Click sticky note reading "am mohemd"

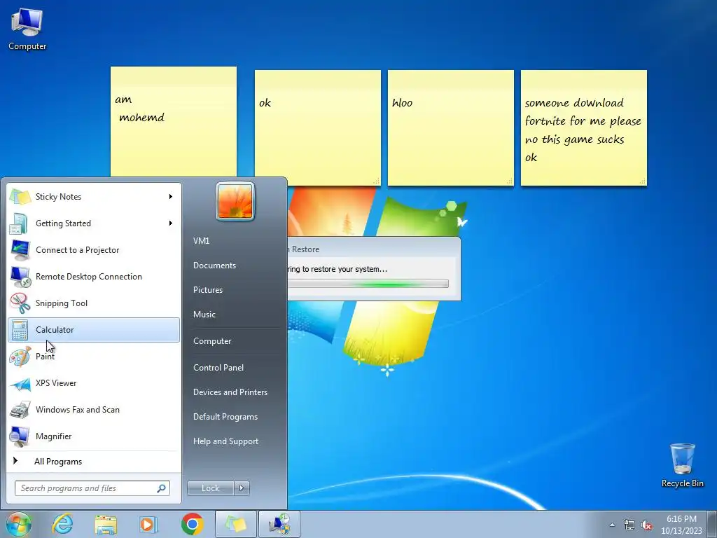point(174,122)
